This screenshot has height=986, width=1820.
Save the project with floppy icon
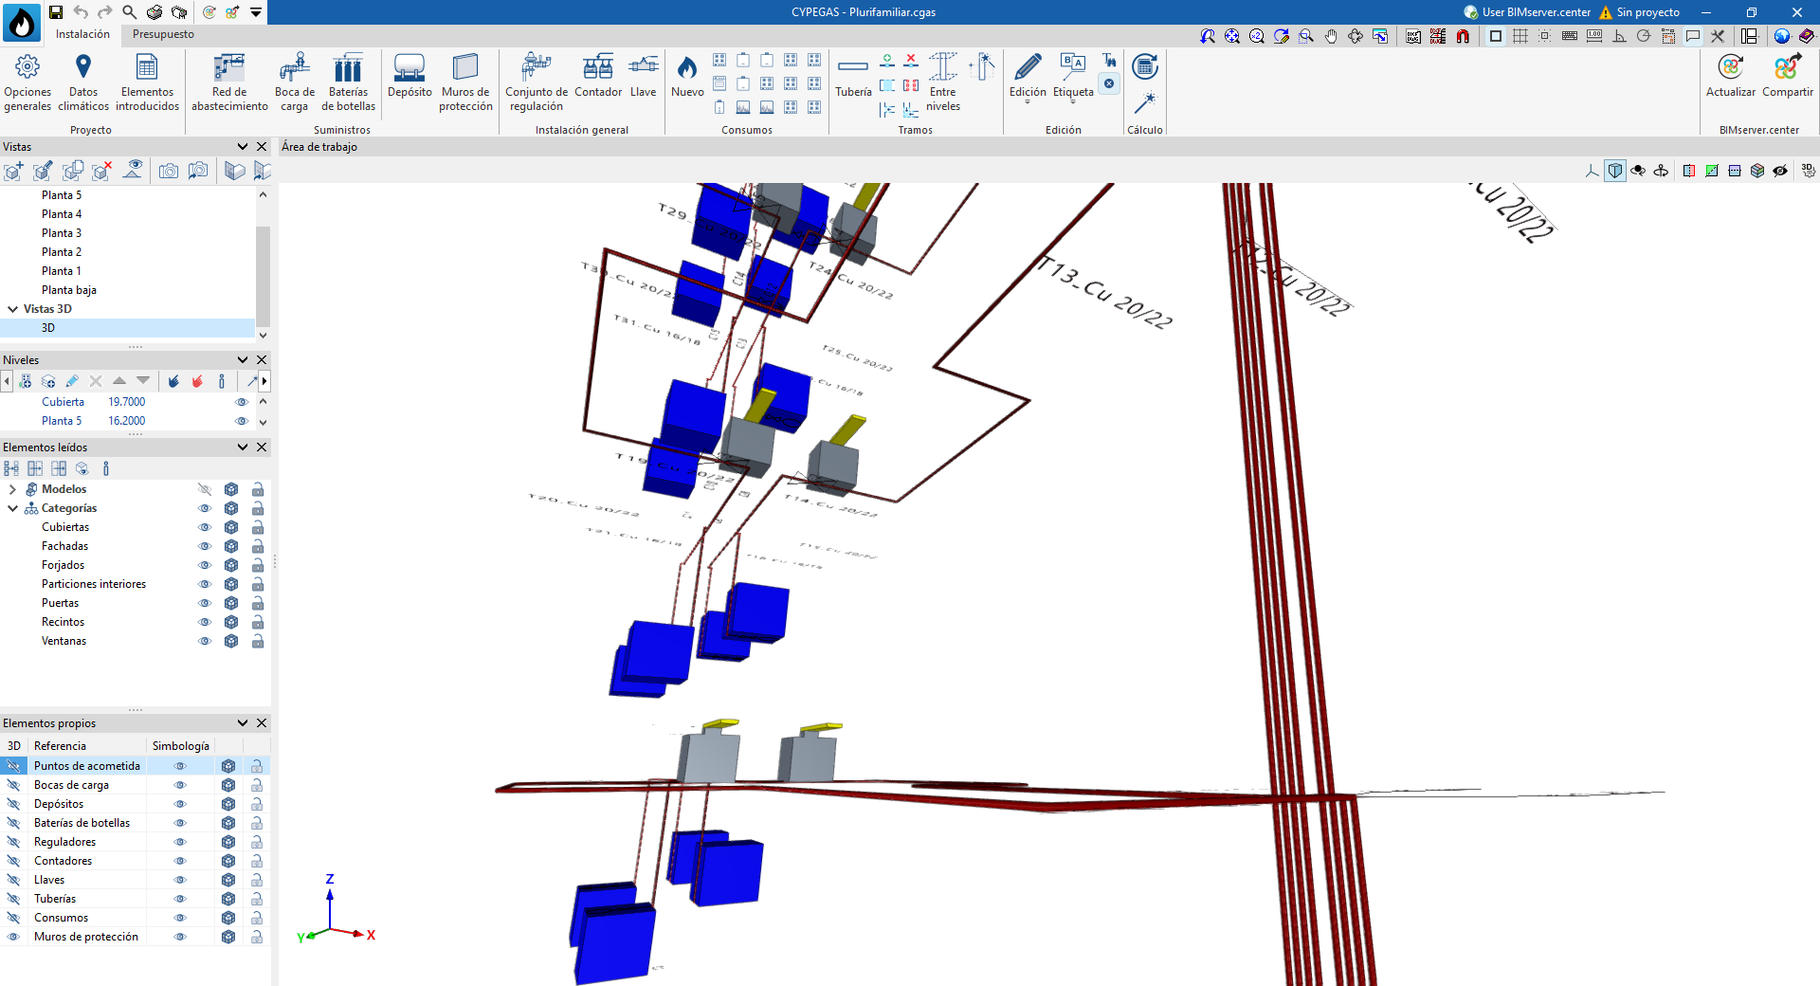coord(56,12)
